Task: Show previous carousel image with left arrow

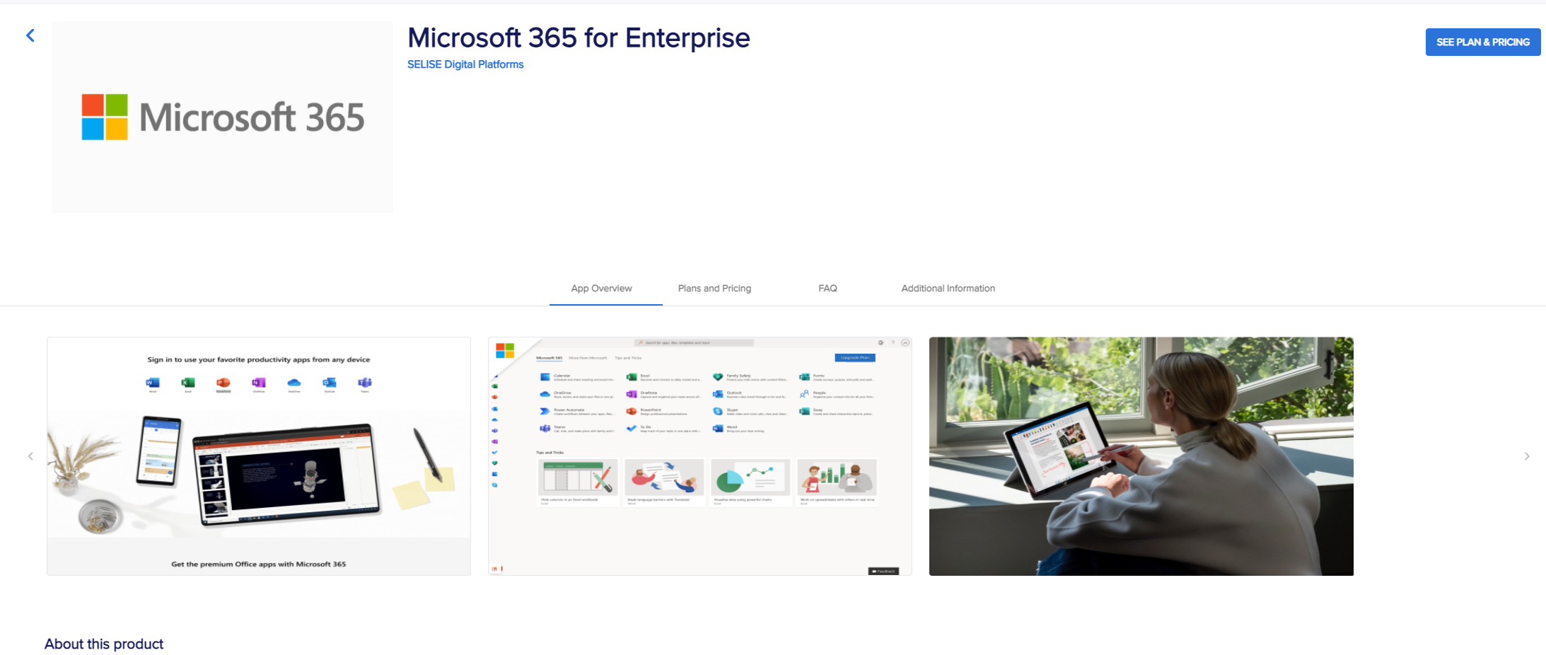Action: [x=30, y=456]
